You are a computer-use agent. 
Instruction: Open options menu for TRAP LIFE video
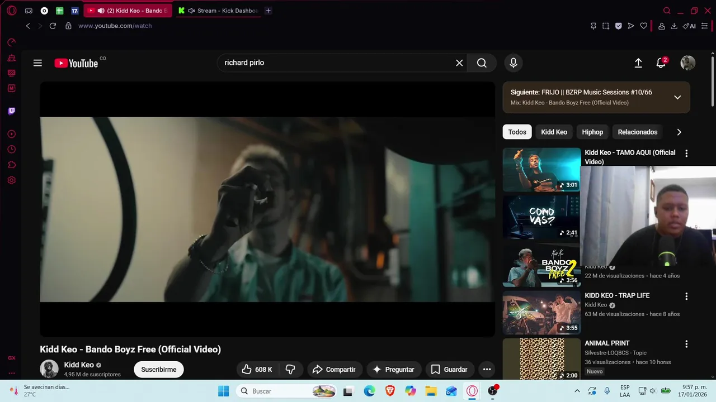pyautogui.click(x=686, y=296)
